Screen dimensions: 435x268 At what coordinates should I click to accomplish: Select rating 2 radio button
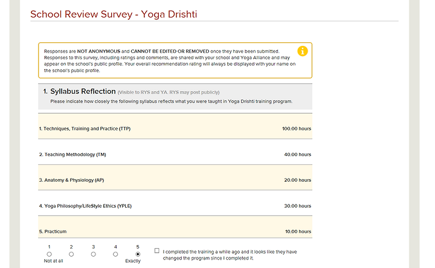71,254
